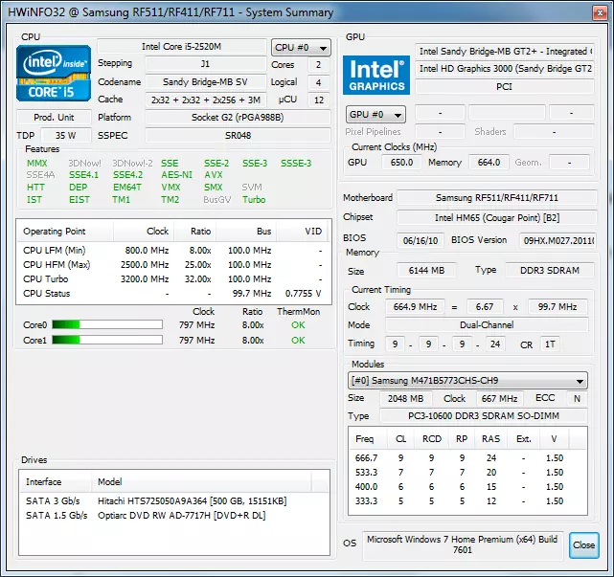Click the BIOS Version field

pyautogui.click(x=558, y=240)
